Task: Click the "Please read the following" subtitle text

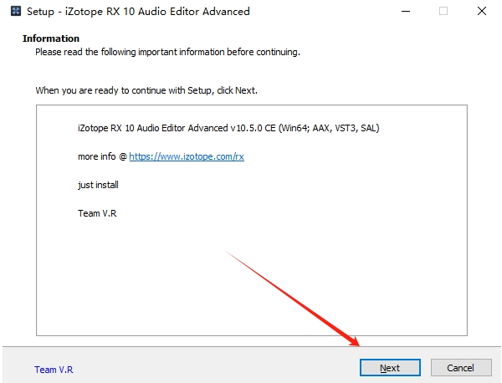Action: [x=167, y=52]
